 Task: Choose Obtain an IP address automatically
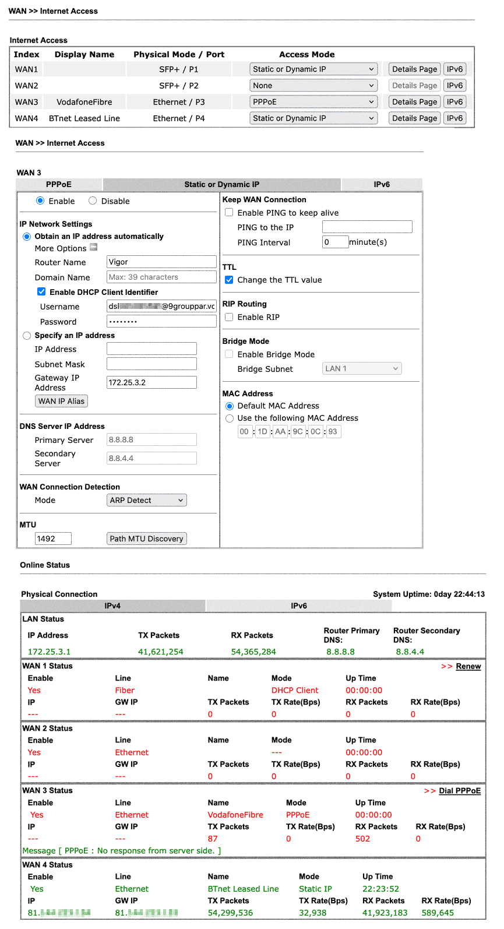(27, 237)
